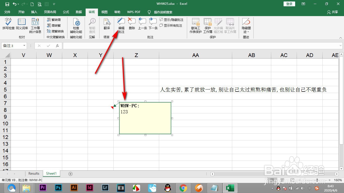Screen dimensions: 344x193
Task: Click the Undo arrow icon
Action: tap(14, 4)
